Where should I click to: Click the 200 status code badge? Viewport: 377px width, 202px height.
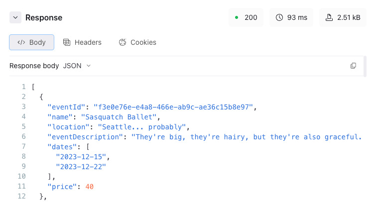(246, 17)
